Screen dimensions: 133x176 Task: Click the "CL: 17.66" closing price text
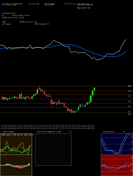point(49,5)
